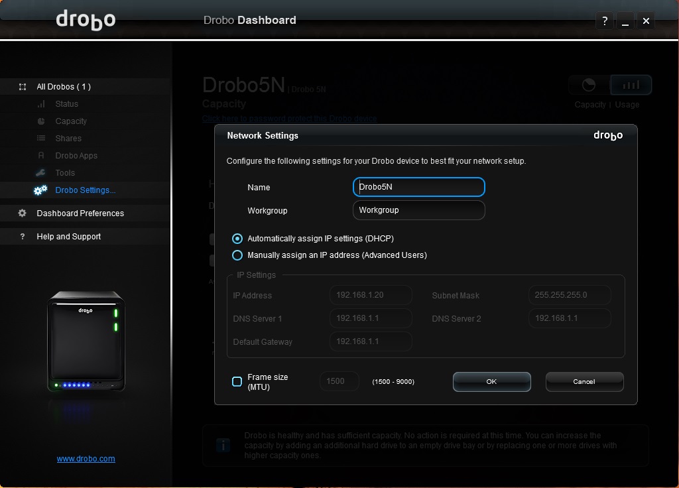Click the Frame size value field 1500
This screenshot has width=679, height=488.
click(339, 381)
